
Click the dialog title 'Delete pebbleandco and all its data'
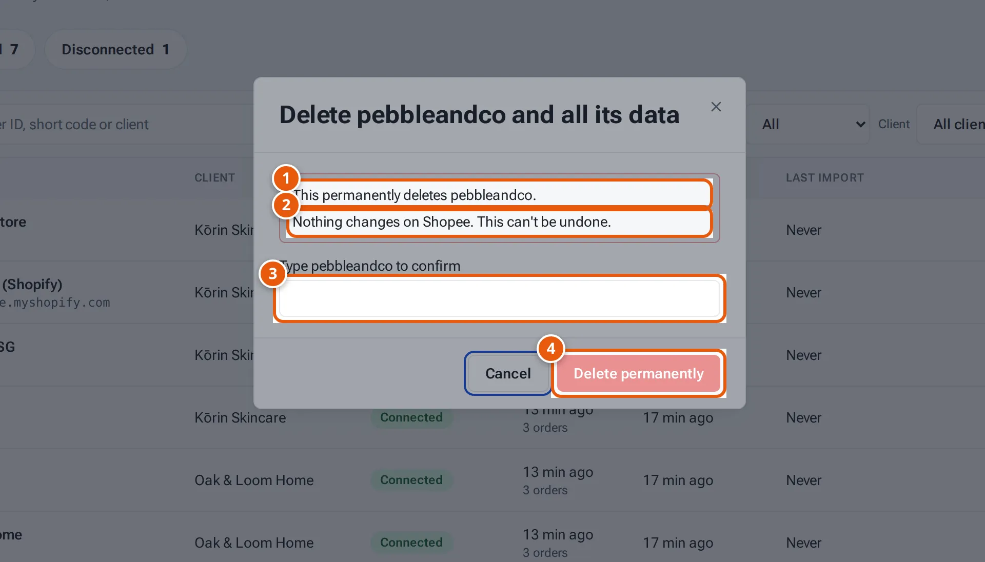tap(479, 114)
